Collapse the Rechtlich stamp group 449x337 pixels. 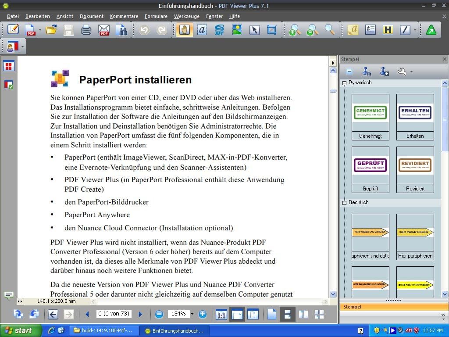click(344, 203)
